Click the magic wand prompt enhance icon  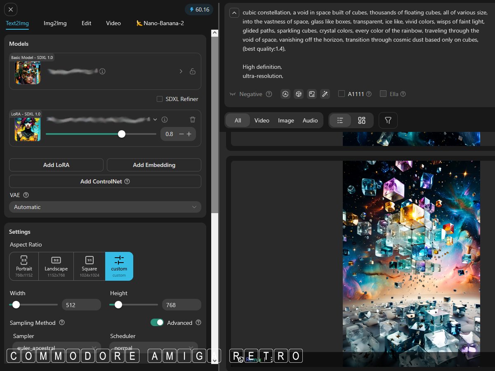(x=325, y=94)
